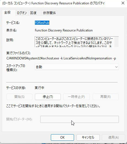Click the 表示名: label

pos(12,30)
